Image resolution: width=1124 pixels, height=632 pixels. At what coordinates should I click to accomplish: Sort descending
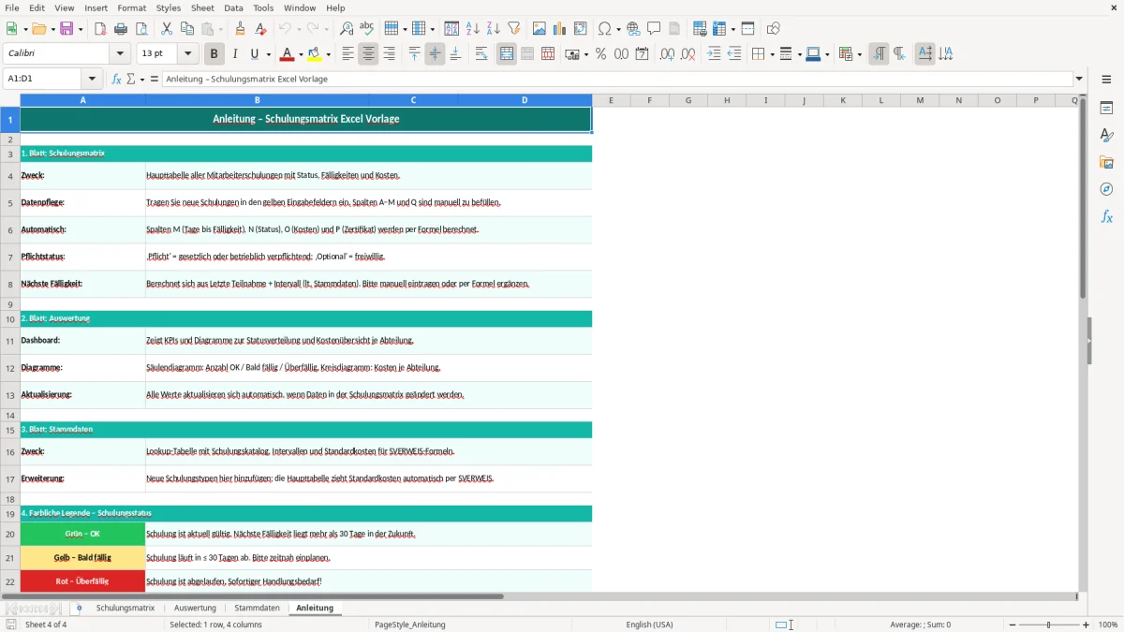click(494, 29)
